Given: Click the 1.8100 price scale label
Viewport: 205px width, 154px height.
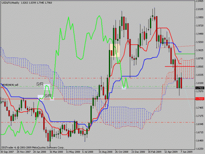Looking at the screenshot, I should 200,83.
